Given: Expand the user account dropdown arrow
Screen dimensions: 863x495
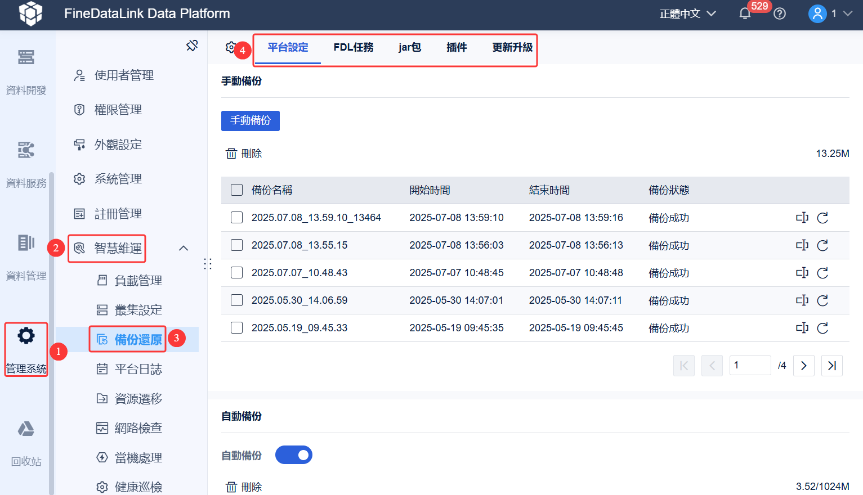Looking at the screenshot, I should pos(847,13).
